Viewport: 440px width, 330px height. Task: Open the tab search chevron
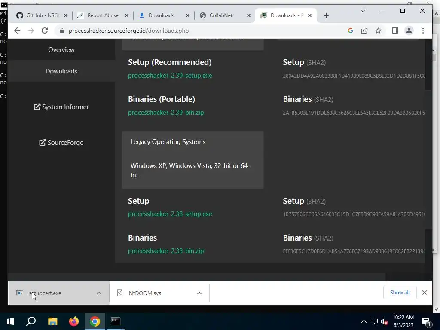click(x=363, y=11)
